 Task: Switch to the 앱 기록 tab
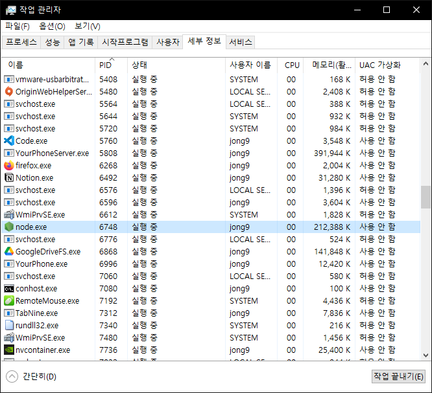click(x=80, y=42)
